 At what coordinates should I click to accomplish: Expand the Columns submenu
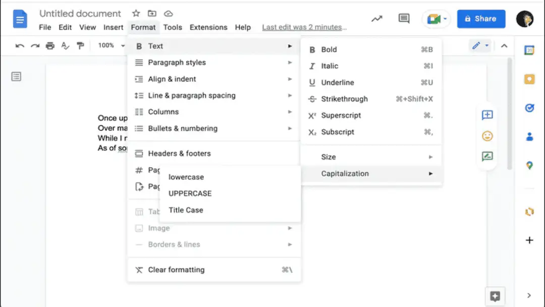(x=213, y=112)
